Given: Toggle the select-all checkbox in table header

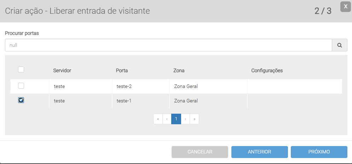Looking at the screenshot, I should [21, 70].
